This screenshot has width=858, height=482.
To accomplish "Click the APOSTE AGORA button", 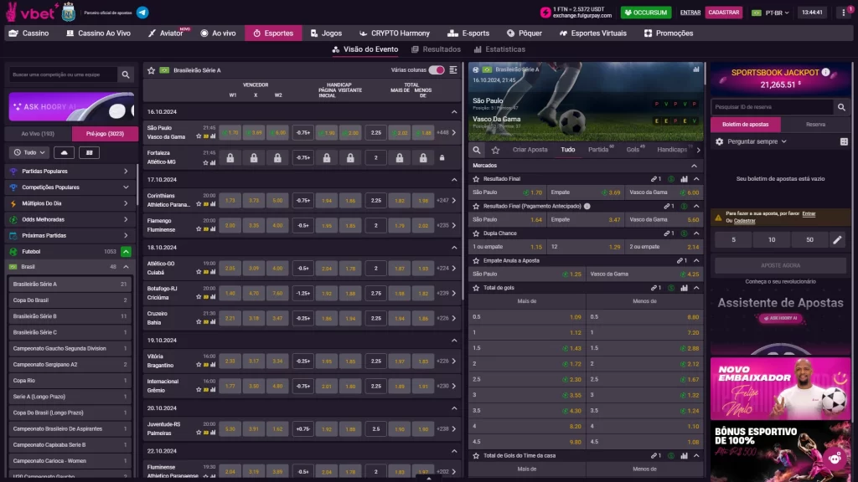I will [780, 265].
